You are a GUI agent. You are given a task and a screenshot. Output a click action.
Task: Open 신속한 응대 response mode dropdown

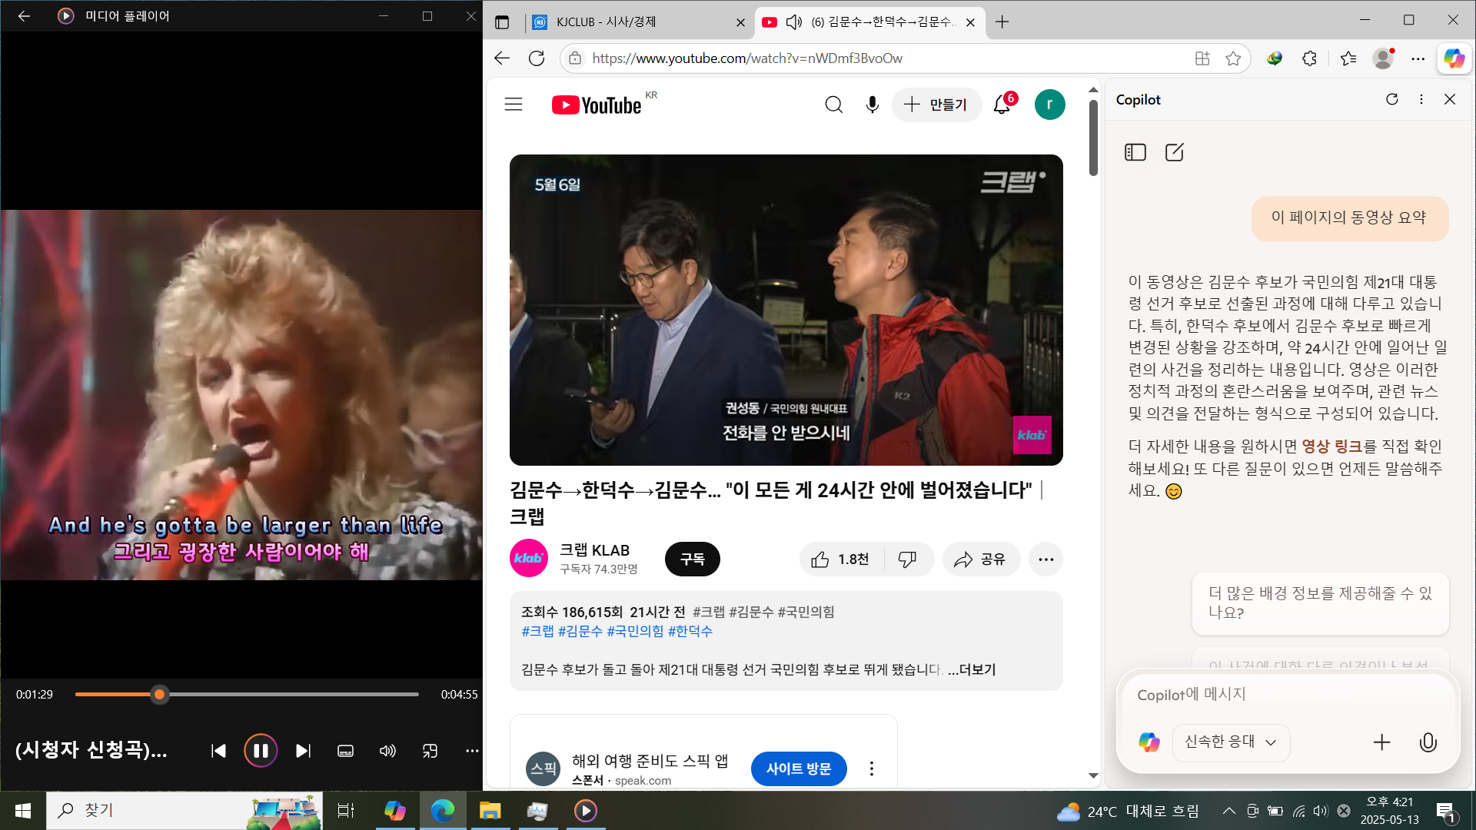pyautogui.click(x=1230, y=742)
